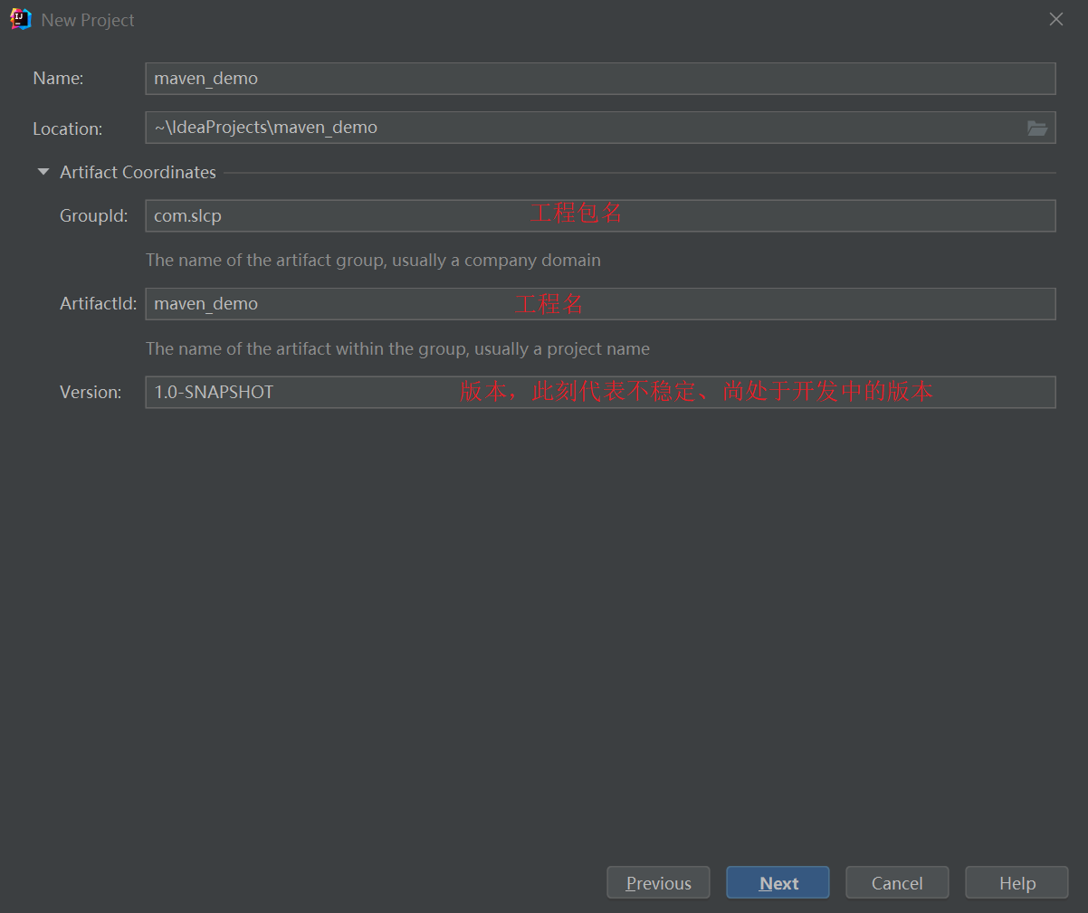1088x913 pixels.
Task: Click the Artifact Coordinates heading text
Action: 138,172
